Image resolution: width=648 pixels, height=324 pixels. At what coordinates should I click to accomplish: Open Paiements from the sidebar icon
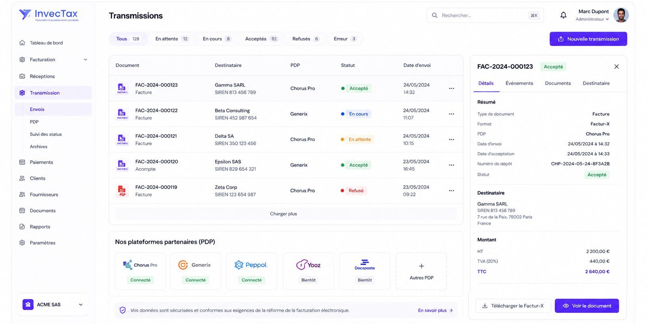point(22,162)
